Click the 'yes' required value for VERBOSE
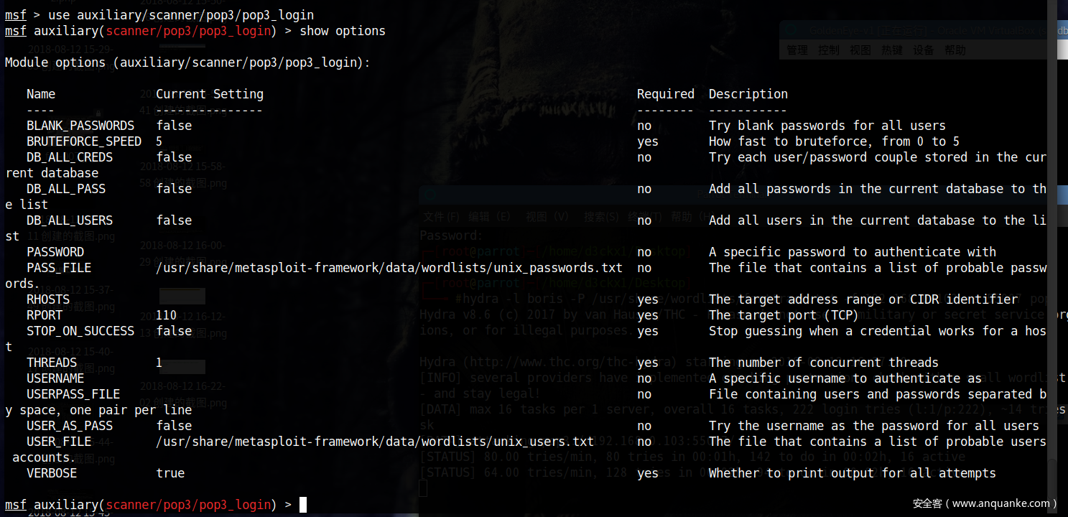Viewport: 1068px width, 517px height. point(648,473)
